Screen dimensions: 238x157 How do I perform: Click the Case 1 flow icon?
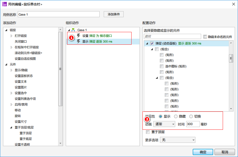tap(73, 30)
